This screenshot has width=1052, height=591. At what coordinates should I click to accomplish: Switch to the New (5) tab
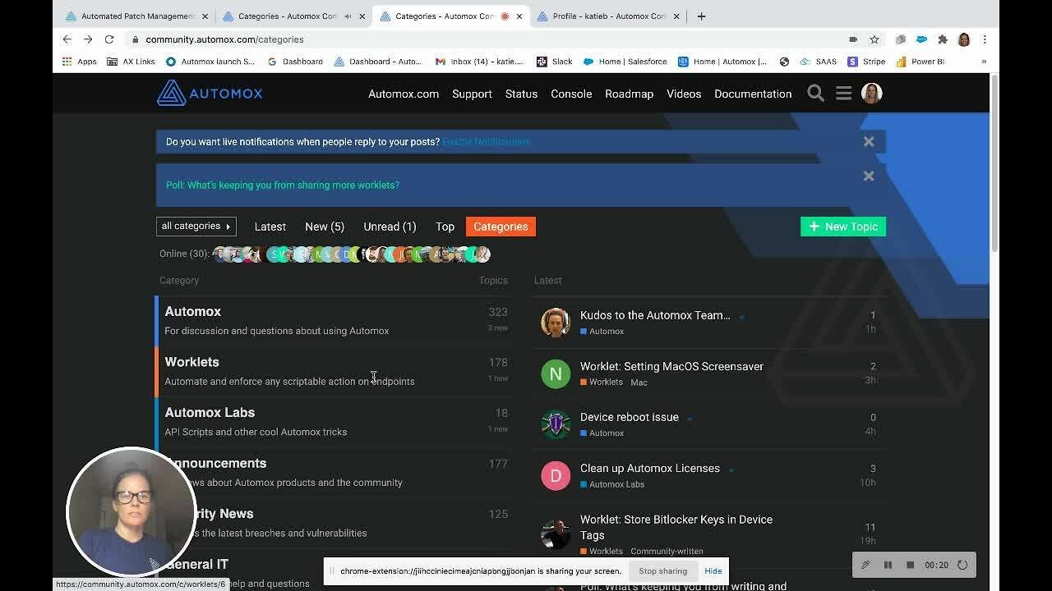325,227
